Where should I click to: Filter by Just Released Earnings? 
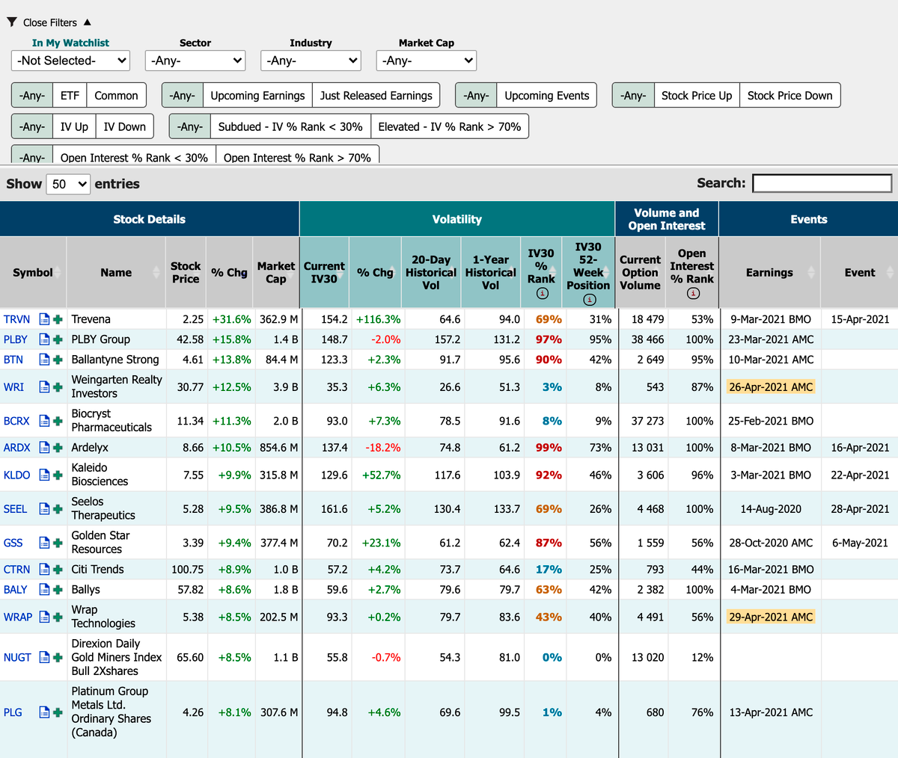pyautogui.click(x=376, y=96)
